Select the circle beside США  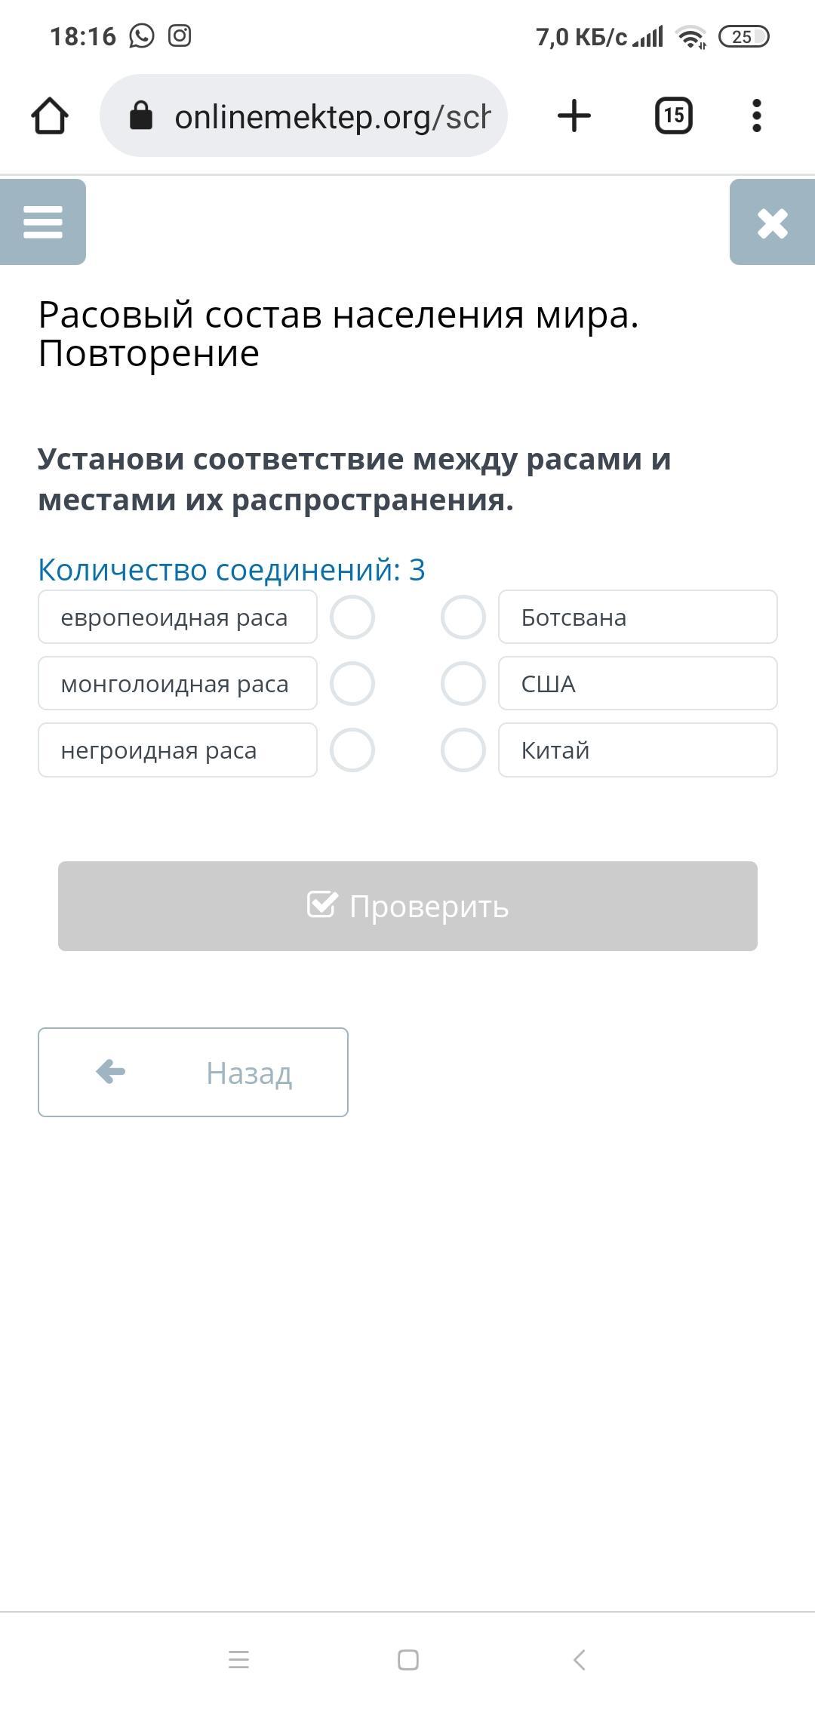(x=463, y=684)
